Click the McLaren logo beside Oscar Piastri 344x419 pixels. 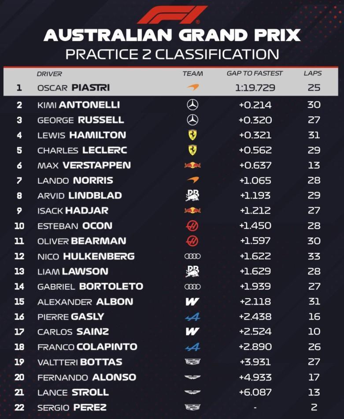pos(192,87)
